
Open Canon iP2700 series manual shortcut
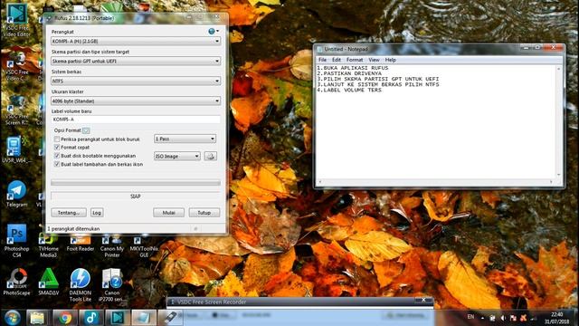coord(112,285)
